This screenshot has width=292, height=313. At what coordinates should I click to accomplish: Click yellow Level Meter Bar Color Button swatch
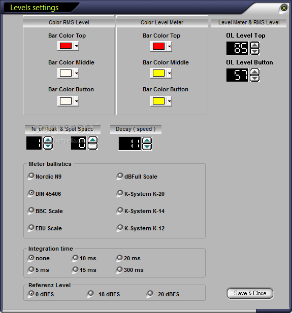coord(158,101)
